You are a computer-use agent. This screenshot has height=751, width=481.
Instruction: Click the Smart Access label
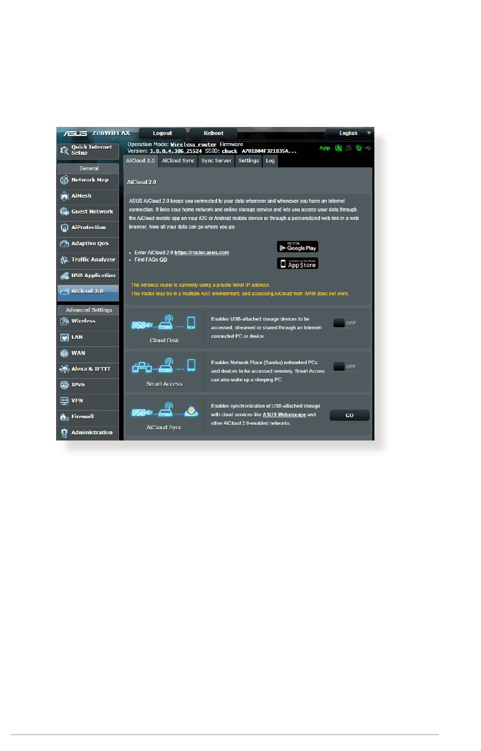164,384
